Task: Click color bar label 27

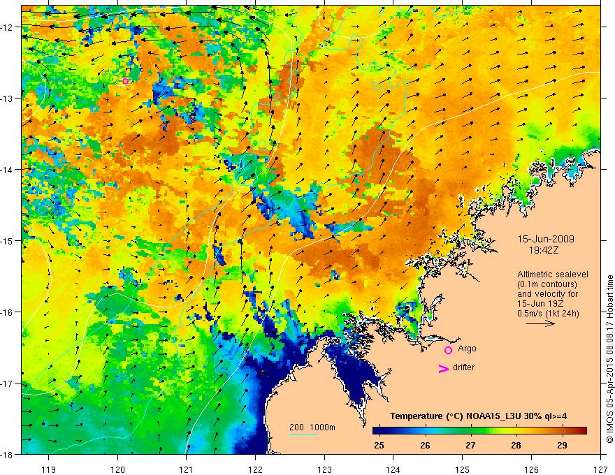Action: [470, 446]
